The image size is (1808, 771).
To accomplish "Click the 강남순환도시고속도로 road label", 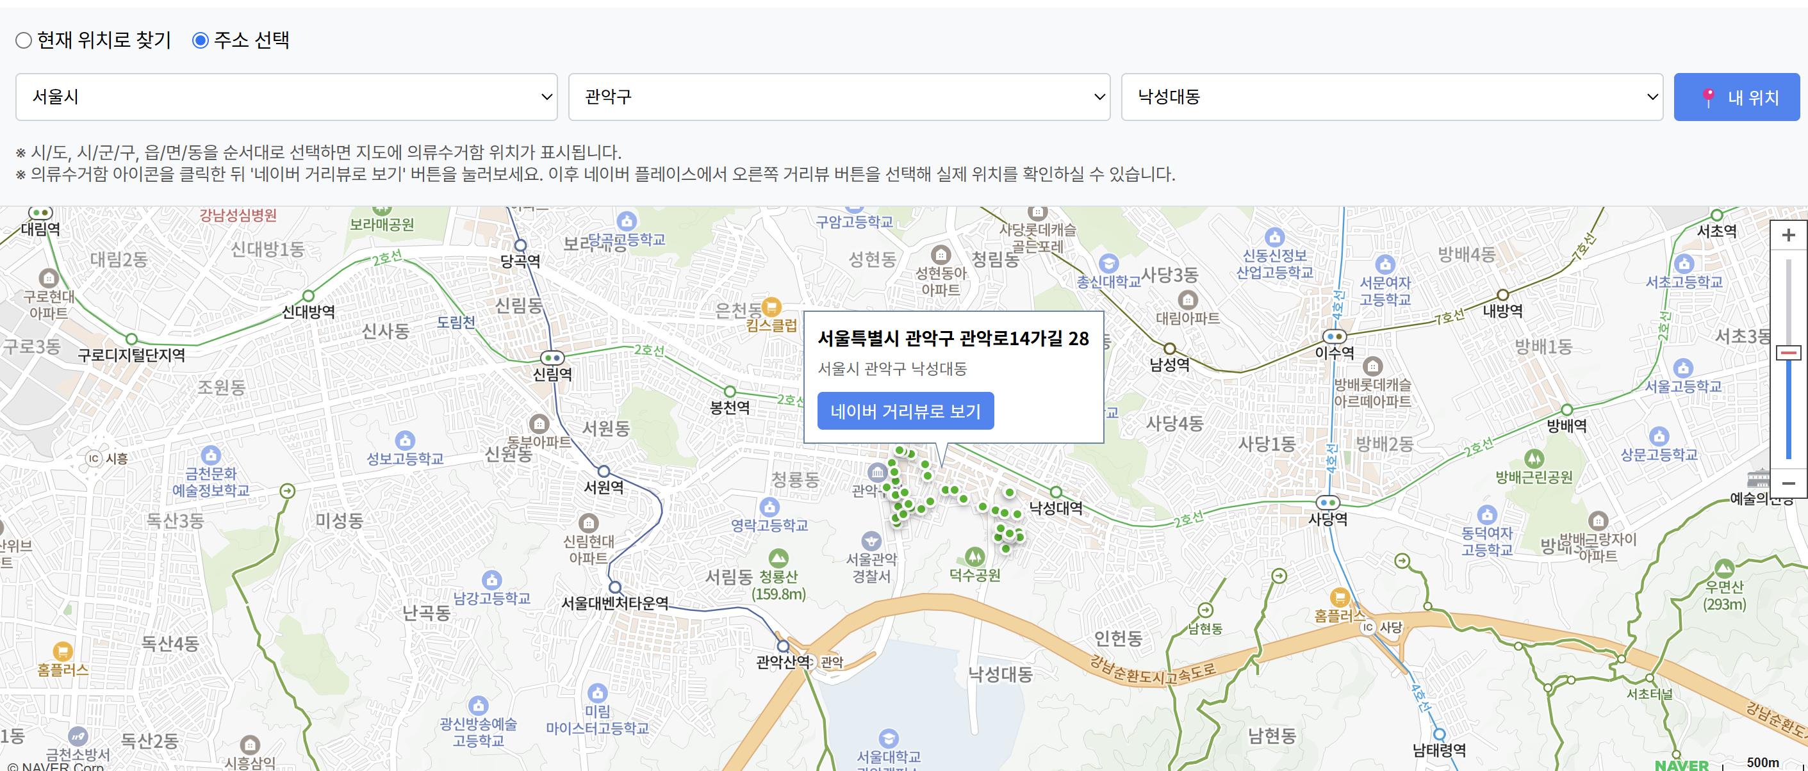I will coord(1152,671).
